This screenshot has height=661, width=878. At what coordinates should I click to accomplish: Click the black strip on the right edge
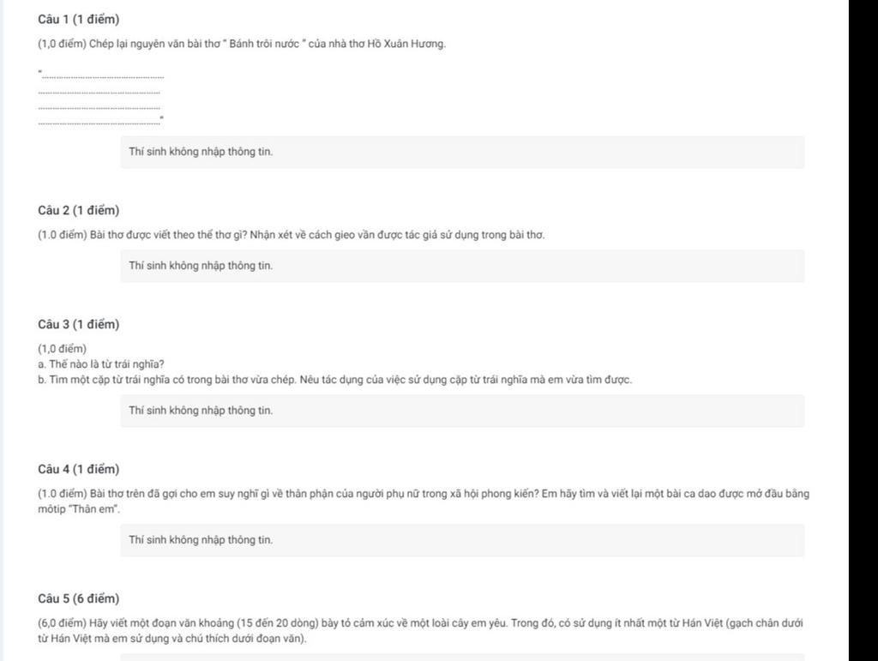863,330
